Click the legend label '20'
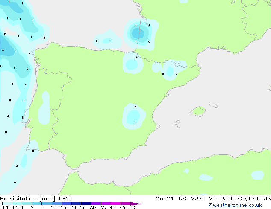This screenshot has height=209, width=271. click(x=73, y=207)
